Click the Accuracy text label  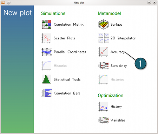[x=118, y=52]
